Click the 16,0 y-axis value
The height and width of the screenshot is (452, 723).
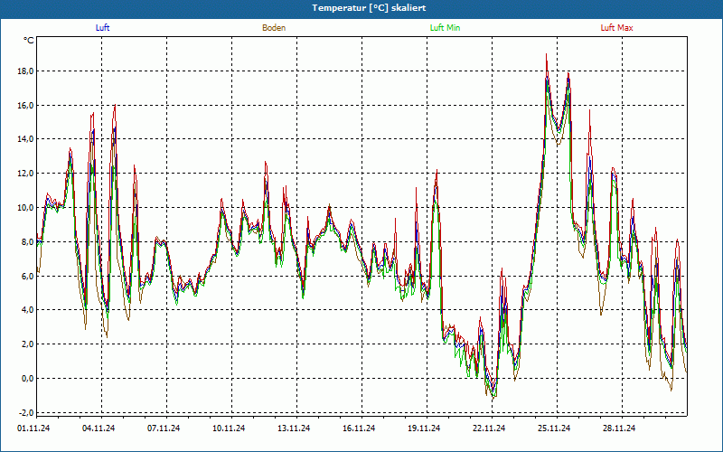pos(25,105)
